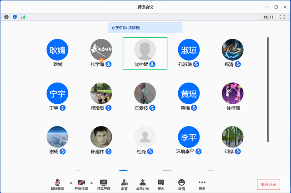Unmute microphone with 解除静音 button
The width and height of the screenshot is (291, 193).
(x=57, y=184)
